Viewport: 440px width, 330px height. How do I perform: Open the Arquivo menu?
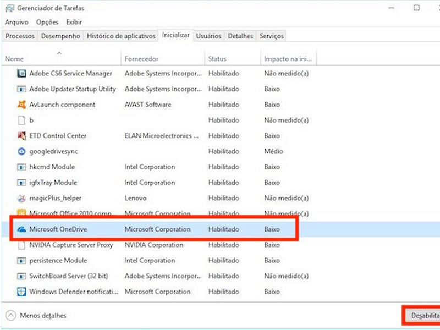click(16, 22)
